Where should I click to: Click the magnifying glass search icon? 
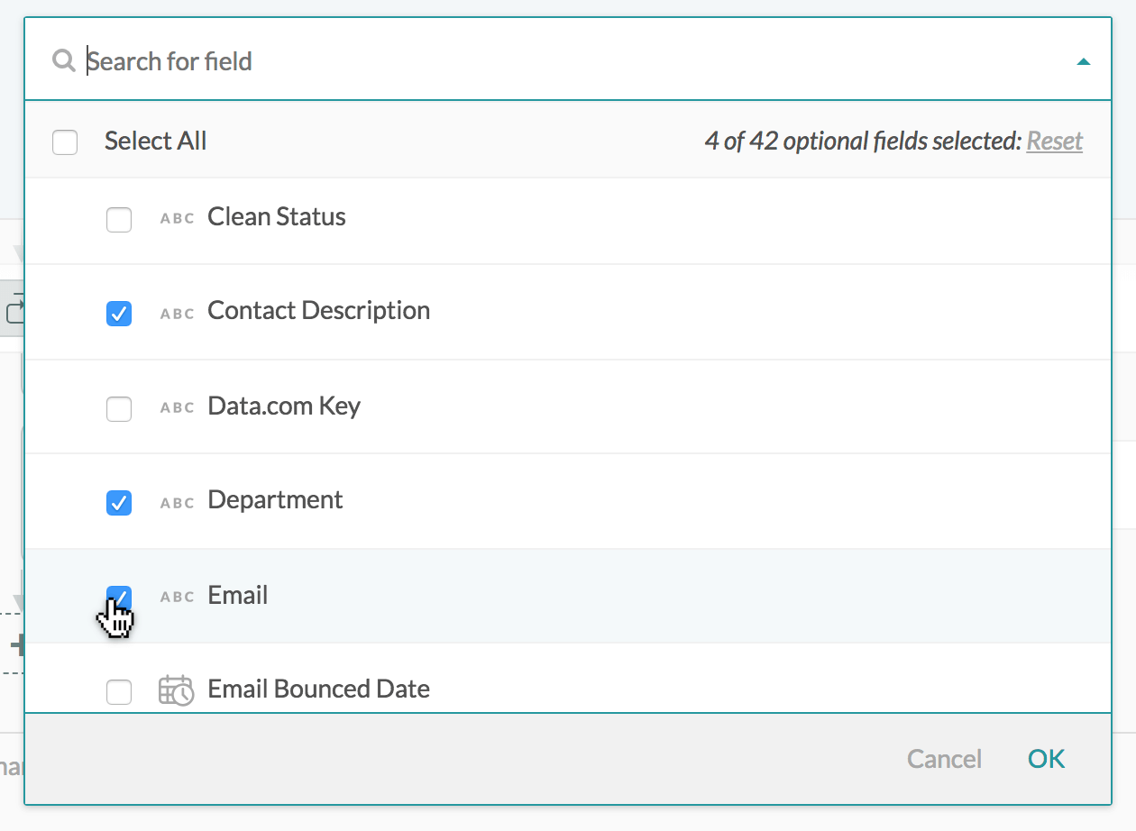(x=63, y=60)
